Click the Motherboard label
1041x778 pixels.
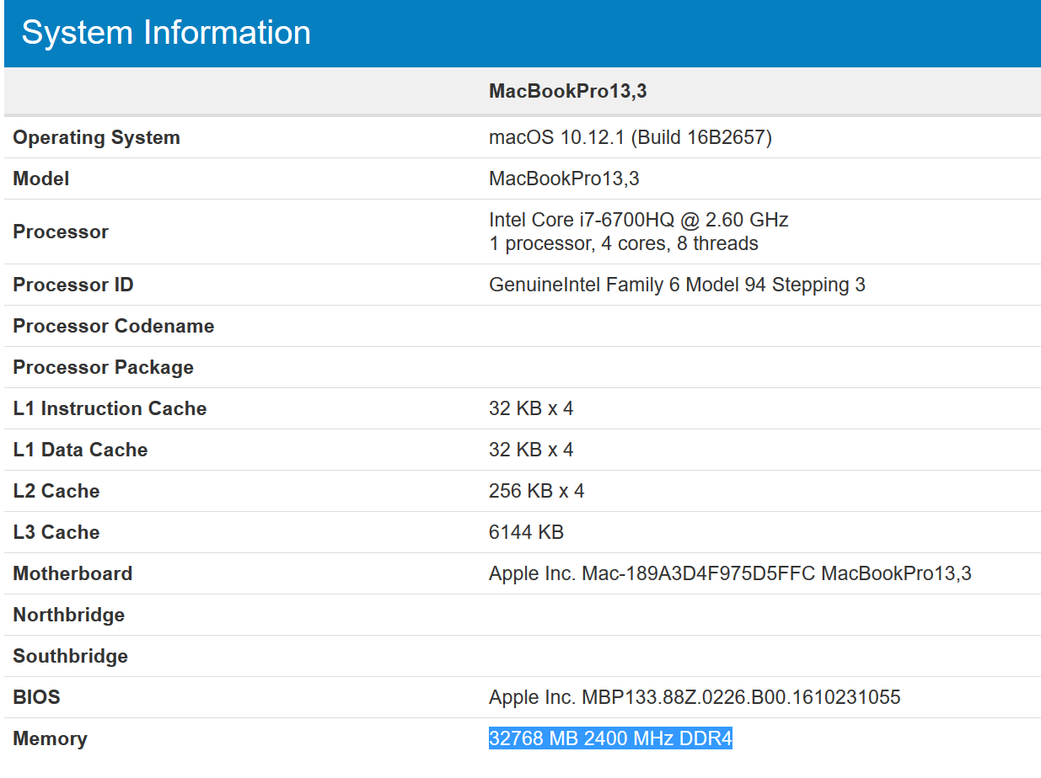[72, 573]
